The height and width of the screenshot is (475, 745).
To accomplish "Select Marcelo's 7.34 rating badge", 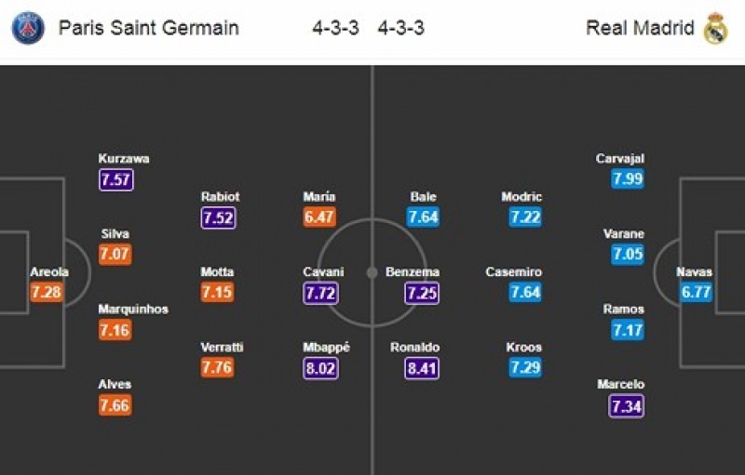I will pyautogui.click(x=627, y=405).
